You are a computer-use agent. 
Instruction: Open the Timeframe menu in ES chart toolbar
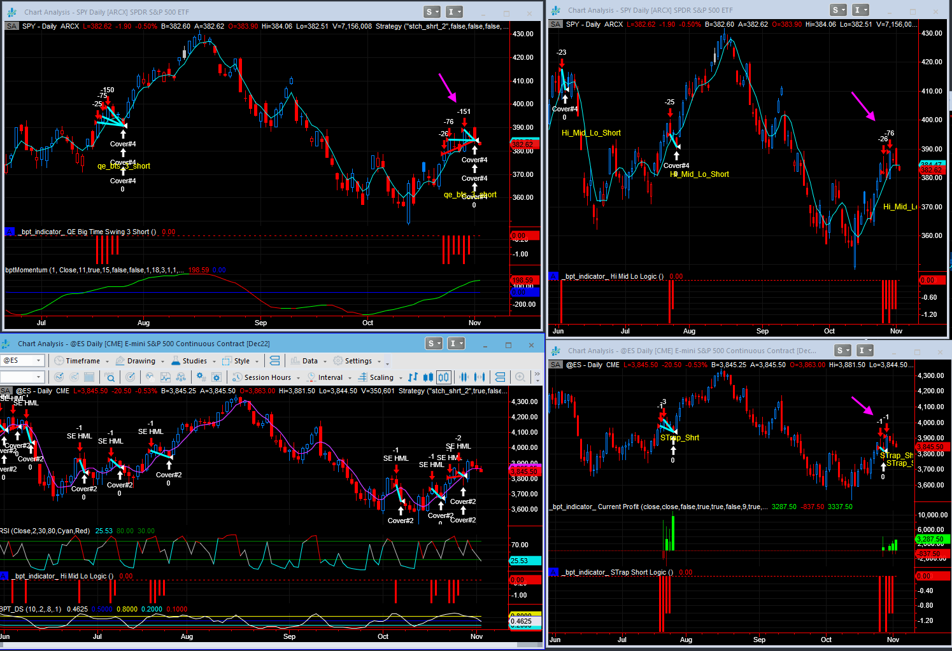pyautogui.click(x=82, y=361)
